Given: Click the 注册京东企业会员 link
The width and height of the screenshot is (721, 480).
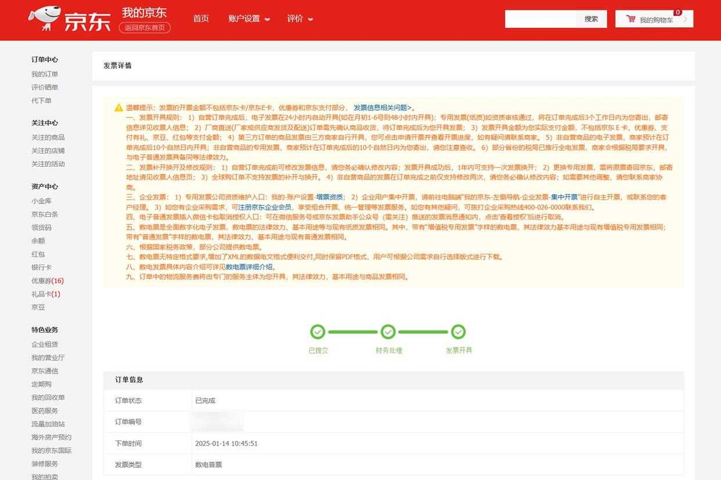Looking at the screenshot, I should point(265,207).
